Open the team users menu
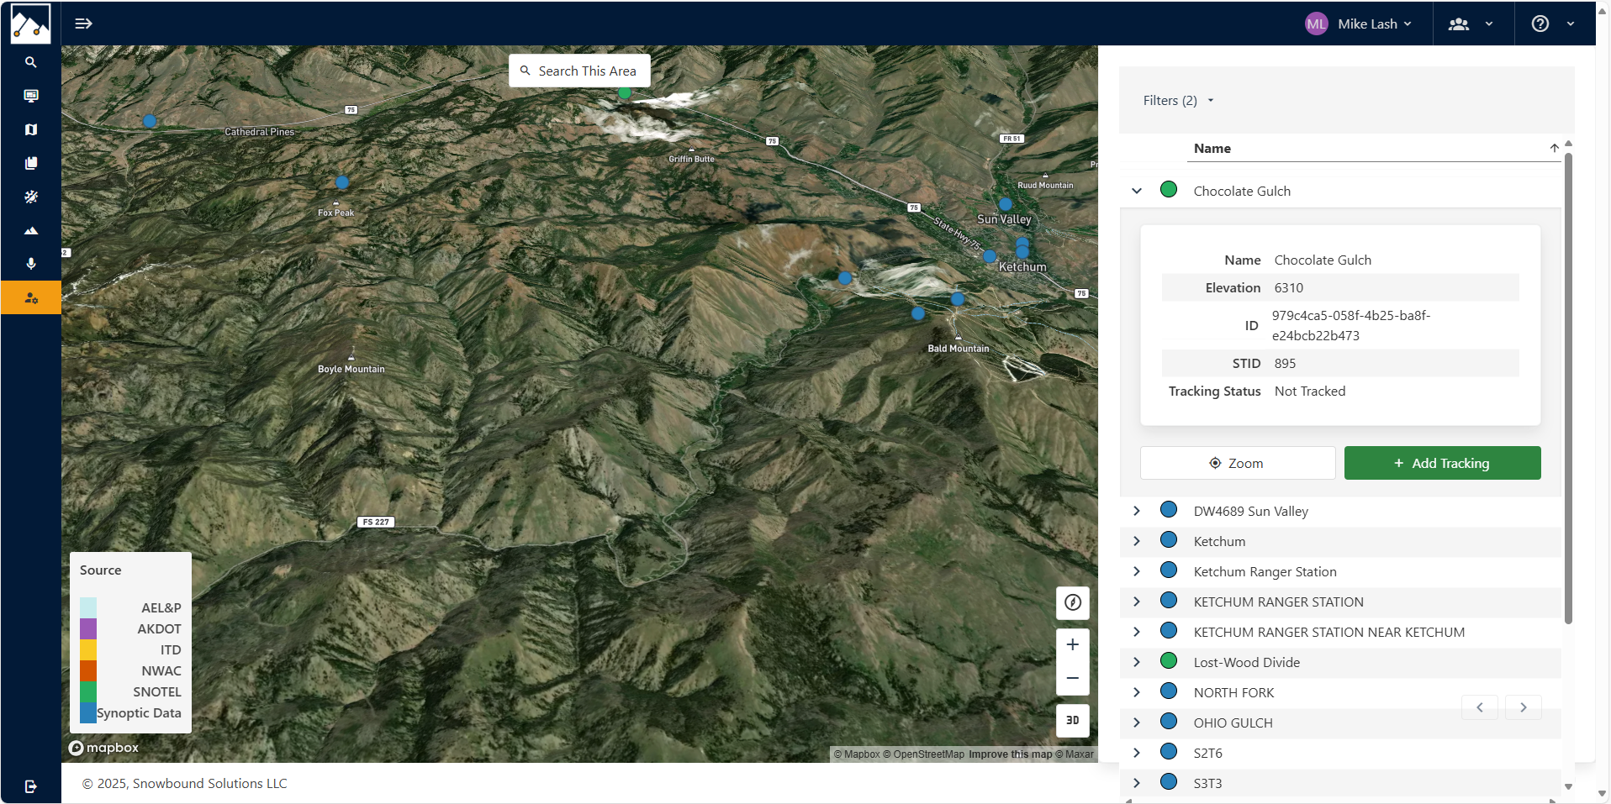The image size is (1611, 804). (1471, 24)
